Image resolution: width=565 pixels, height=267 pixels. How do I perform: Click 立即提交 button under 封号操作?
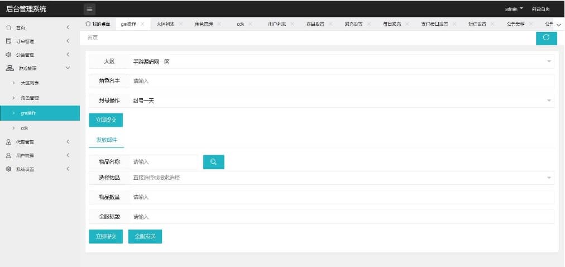tap(106, 120)
